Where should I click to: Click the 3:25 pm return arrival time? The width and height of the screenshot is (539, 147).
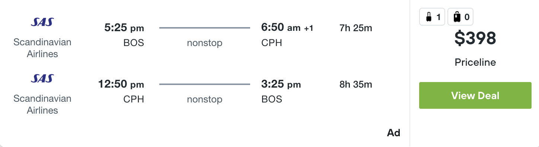coord(281,84)
